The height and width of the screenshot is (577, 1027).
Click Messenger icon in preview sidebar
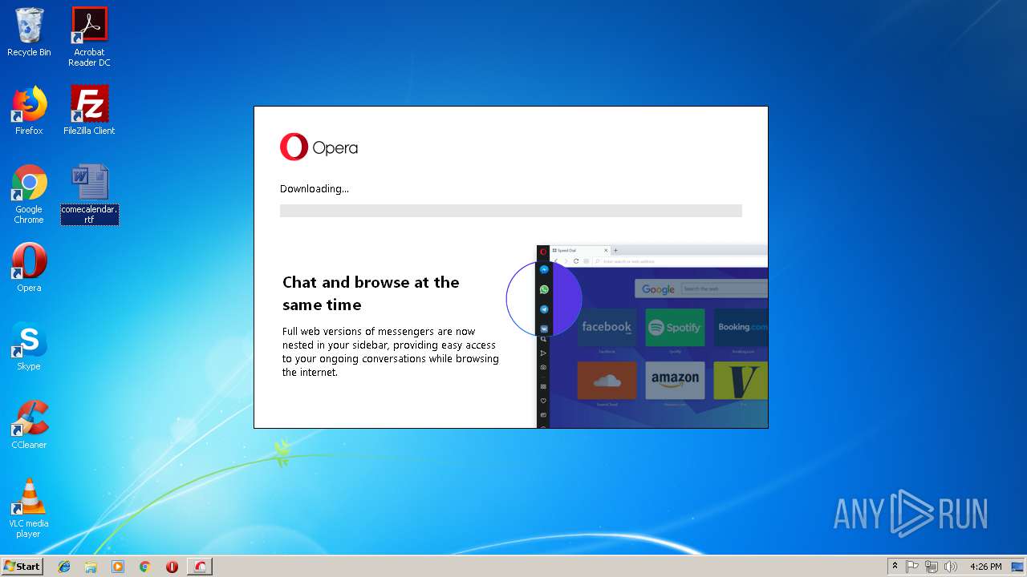(x=544, y=270)
